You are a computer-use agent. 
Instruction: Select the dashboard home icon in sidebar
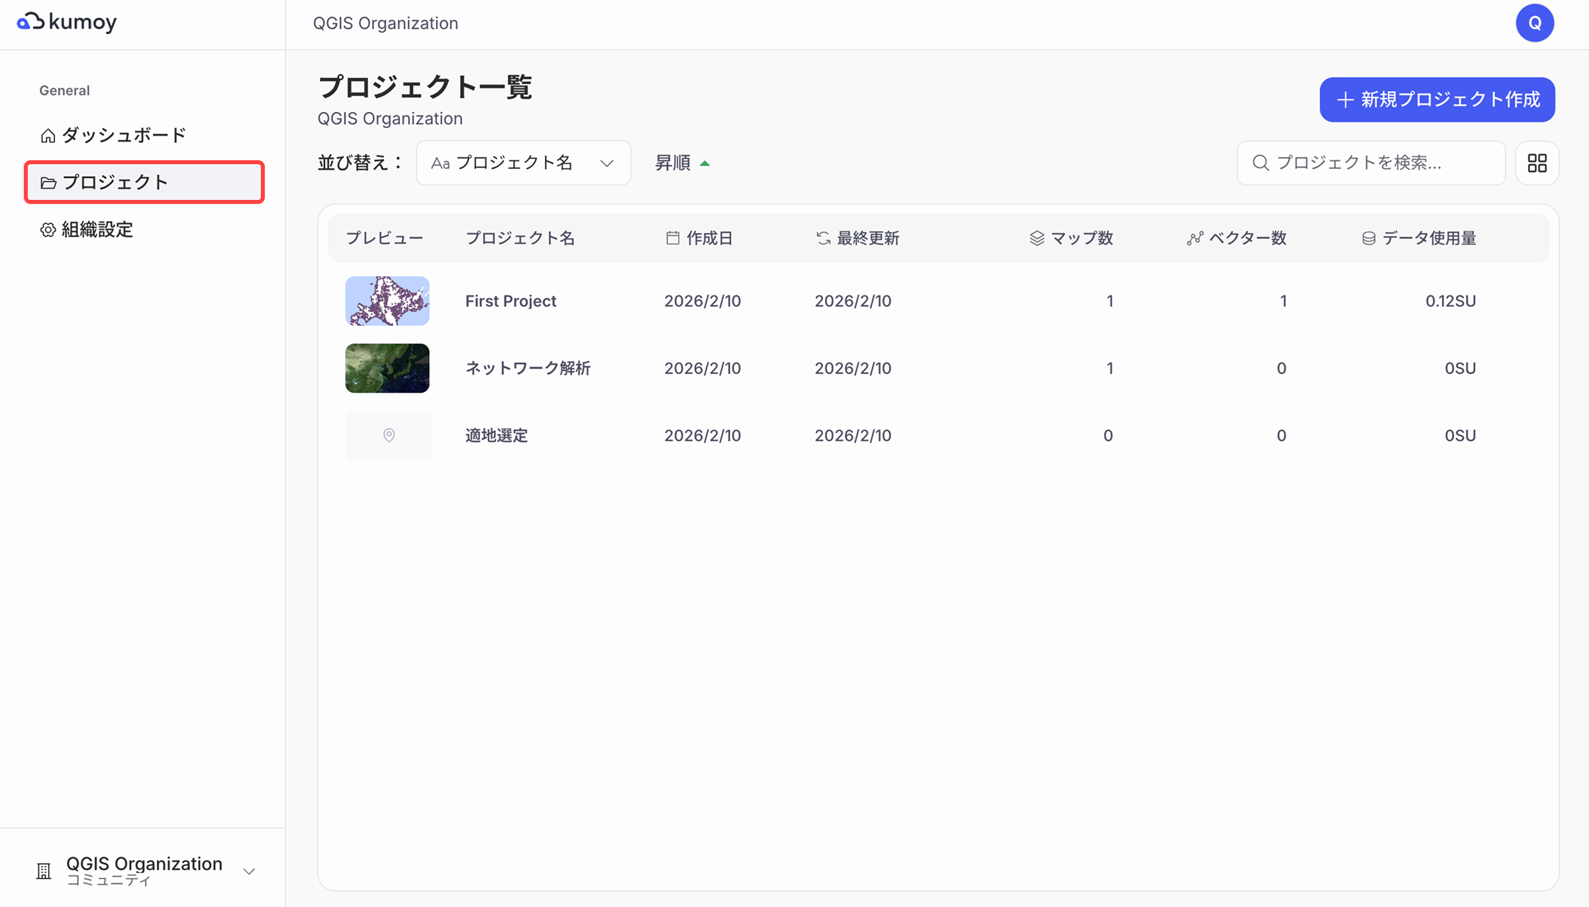(47, 134)
